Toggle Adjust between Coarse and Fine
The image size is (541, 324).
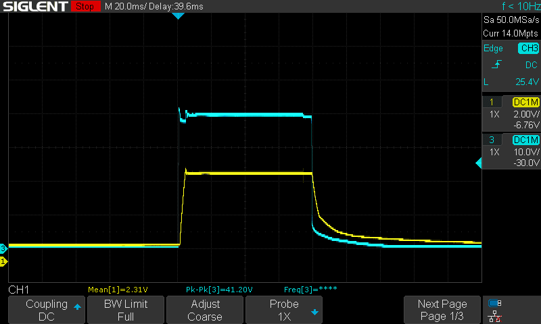coord(204,310)
